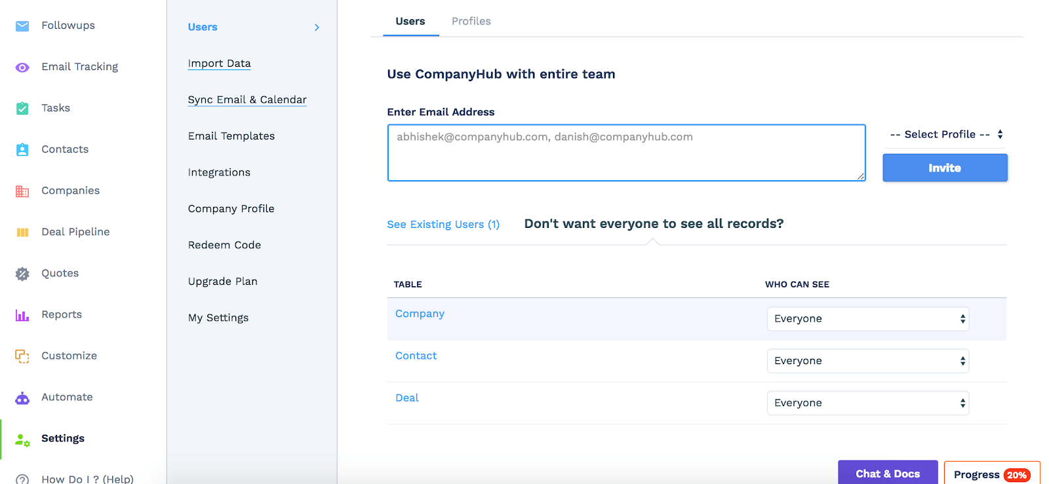Open Upgrade Plan
The image size is (1049, 484).
coord(223,282)
